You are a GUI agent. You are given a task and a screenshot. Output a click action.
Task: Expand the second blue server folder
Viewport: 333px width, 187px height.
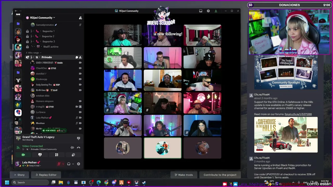pyautogui.click(x=18, y=72)
